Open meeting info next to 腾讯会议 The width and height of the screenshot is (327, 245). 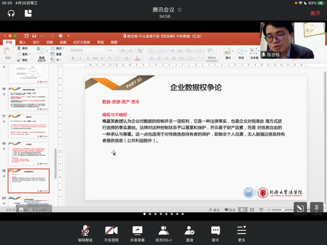[180, 10]
